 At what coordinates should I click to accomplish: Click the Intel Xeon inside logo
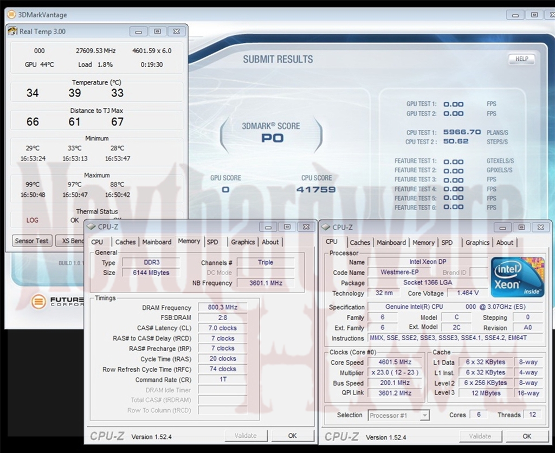coord(517,277)
